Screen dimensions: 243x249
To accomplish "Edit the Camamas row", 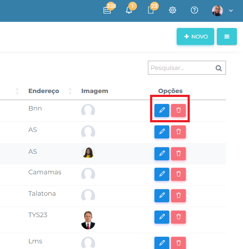I will click(162, 174).
